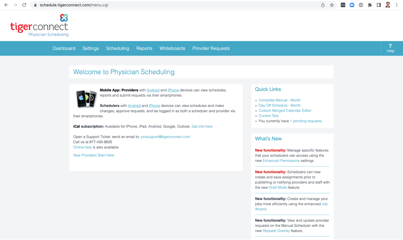Click the TigerConnect Physician Scheduling logo
The height and width of the screenshot is (240, 403).
pos(39,25)
